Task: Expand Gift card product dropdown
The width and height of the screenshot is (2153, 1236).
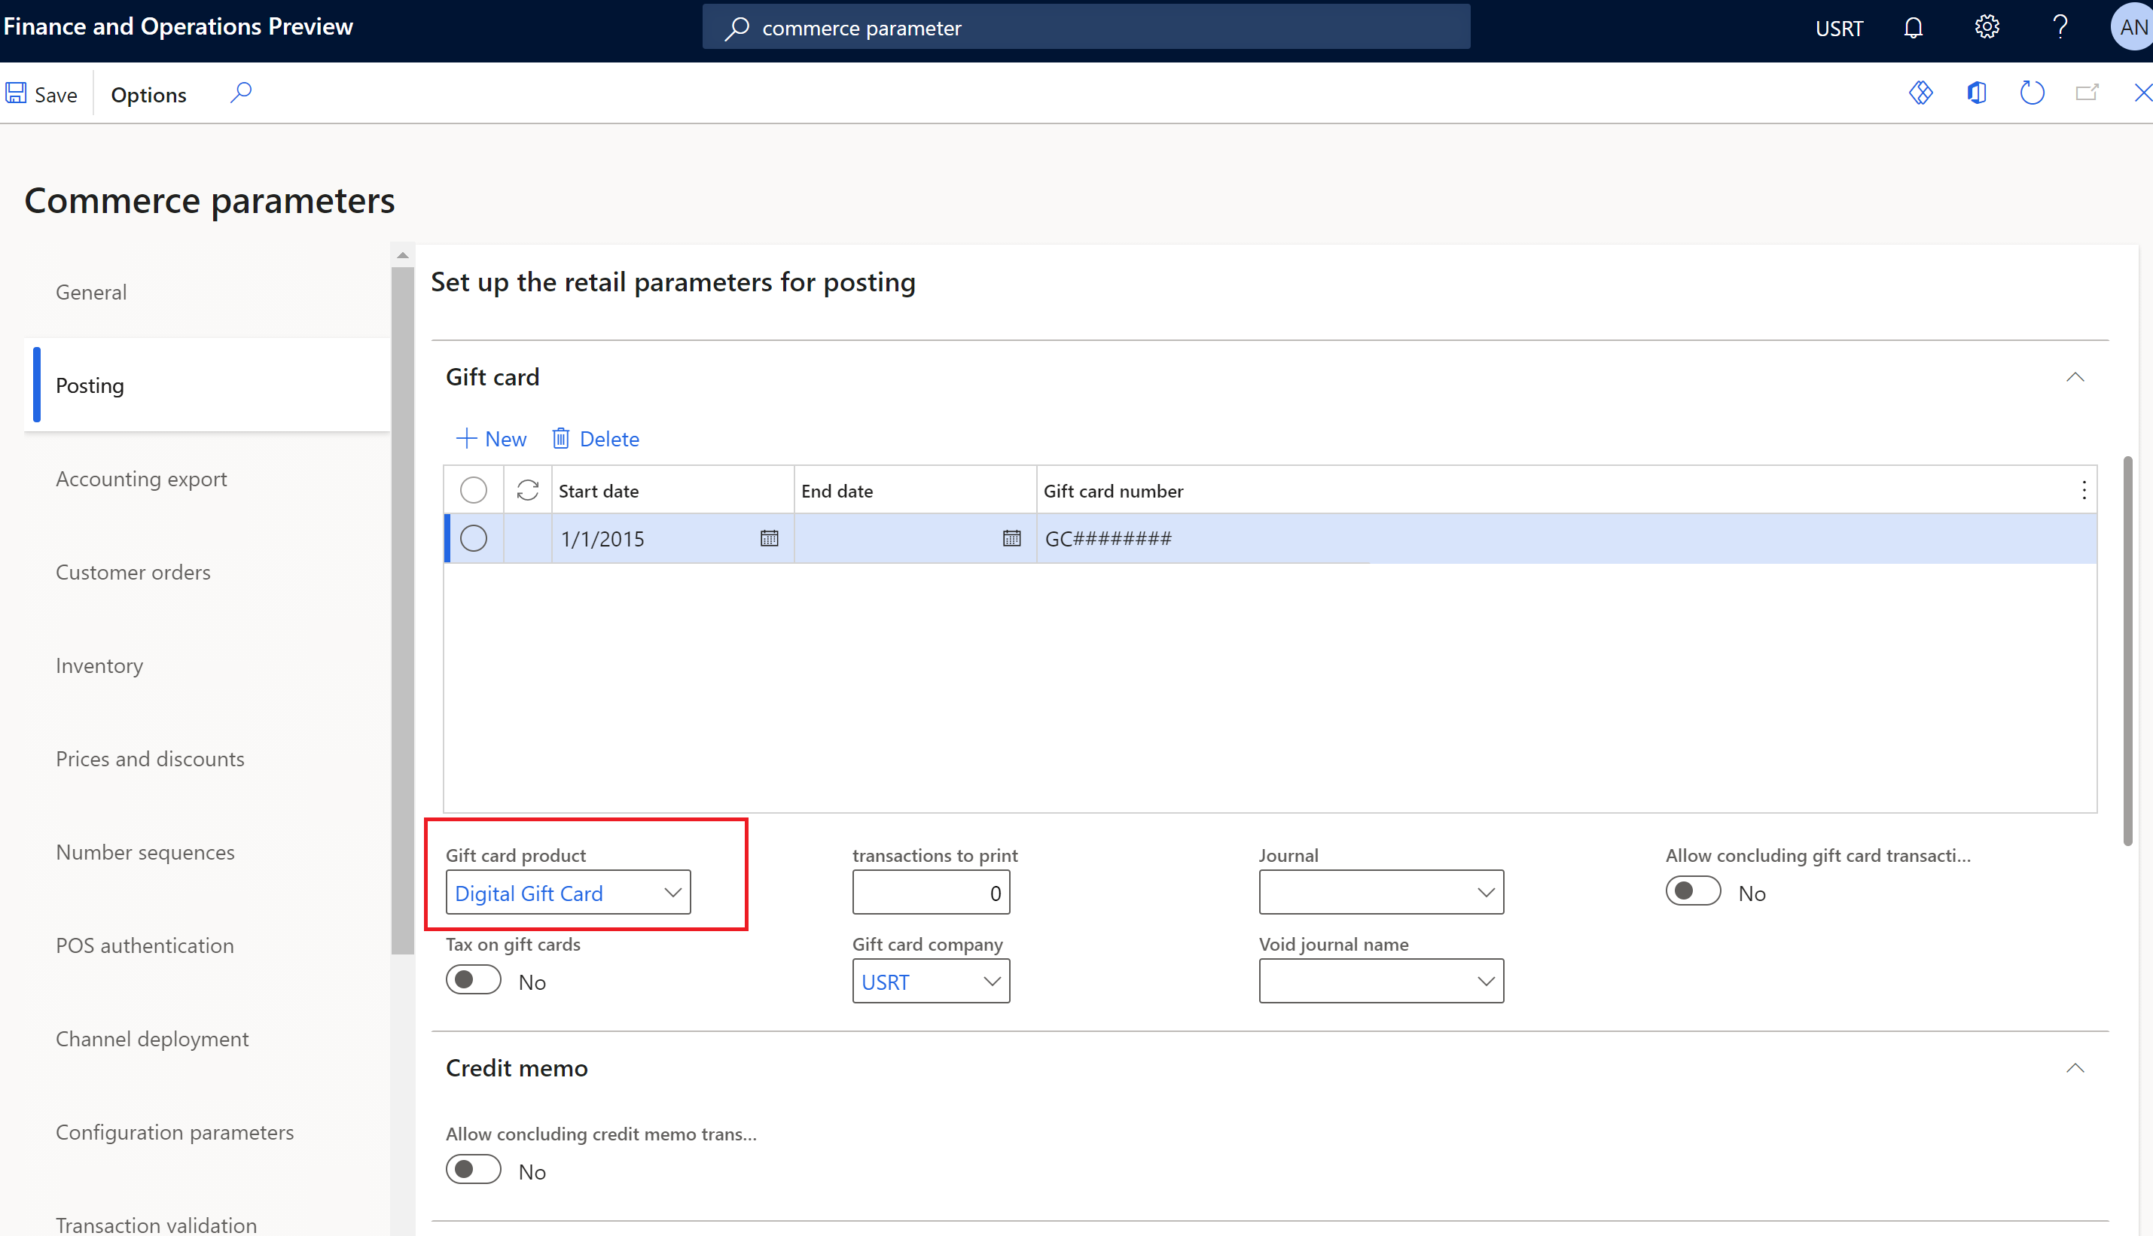Action: (x=672, y=891)
